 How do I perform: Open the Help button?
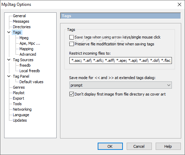pos(168,146)
